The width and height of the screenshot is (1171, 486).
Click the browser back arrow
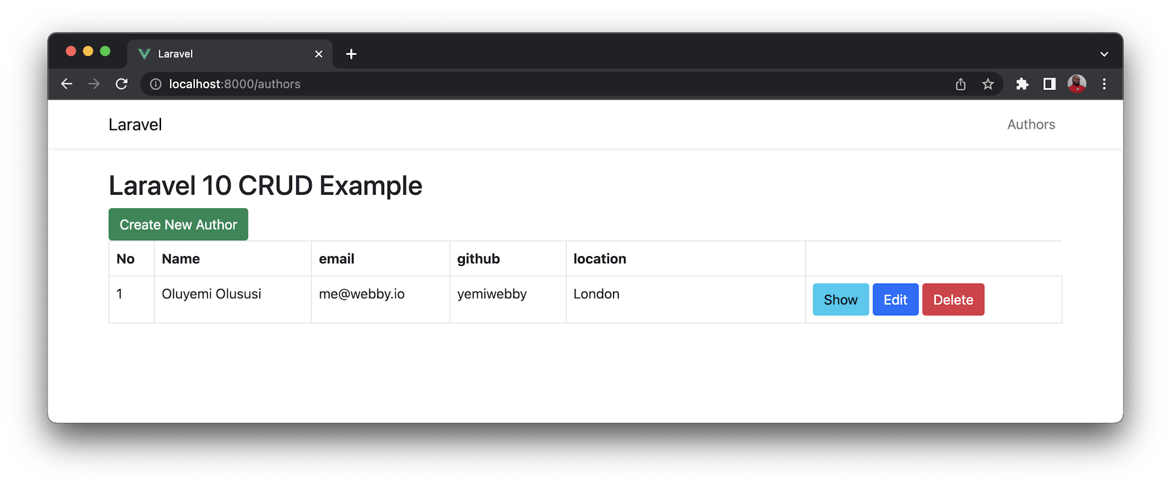click(x=67, y=84)
